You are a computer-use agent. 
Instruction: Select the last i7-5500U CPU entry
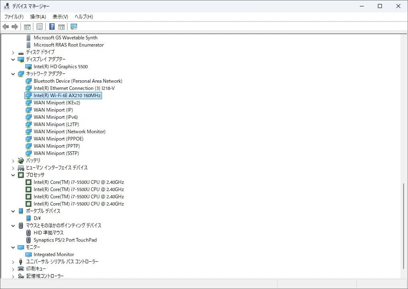pos(79,204)
